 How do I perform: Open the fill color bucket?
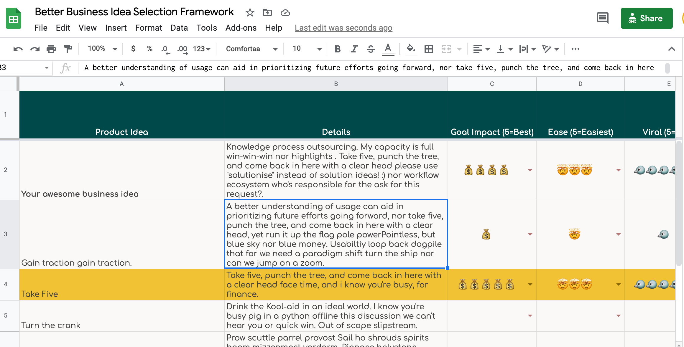[x=411, y=49]
